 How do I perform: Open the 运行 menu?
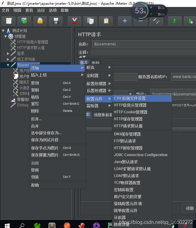(x=41, y=10)
